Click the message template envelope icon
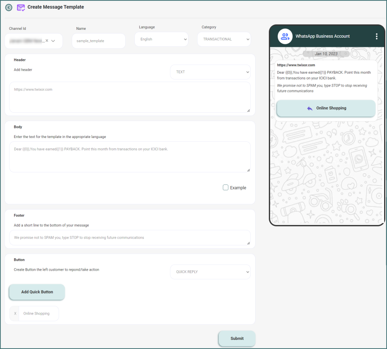The image size is (387, 349). 21,7
